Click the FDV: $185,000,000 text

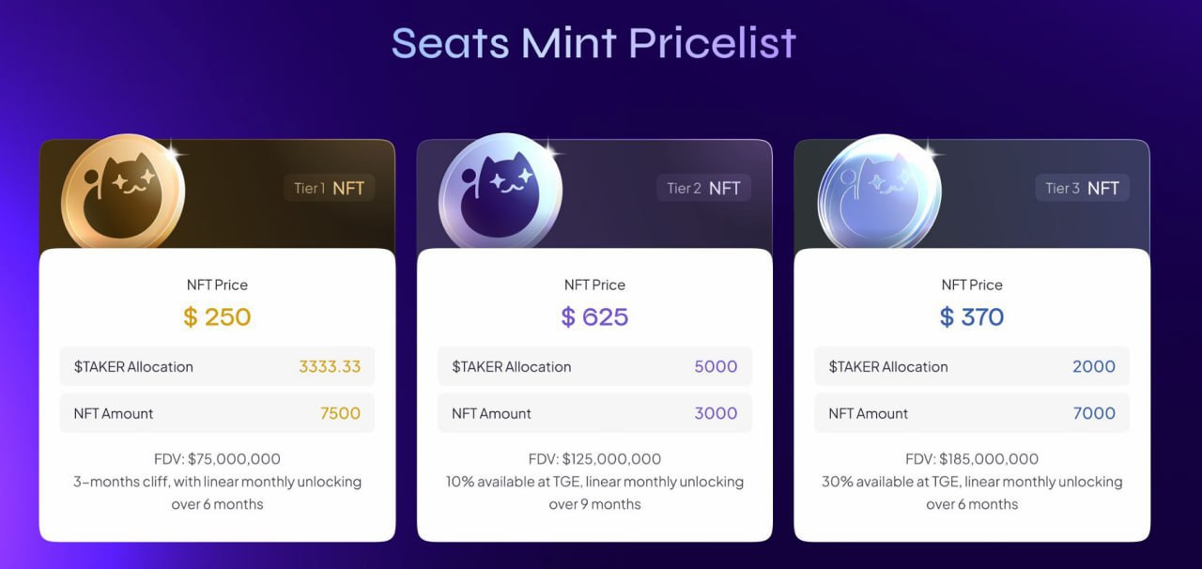pyautogui.click(x=972, y=459)
